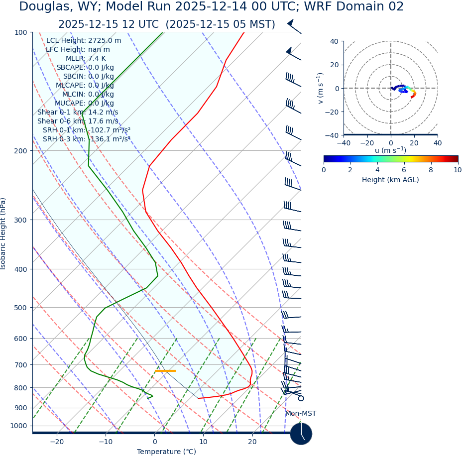The width and height of the screenshot is (462, 466).
Task: Click the dark blue end of height colorbar
Action: [326, 159]
